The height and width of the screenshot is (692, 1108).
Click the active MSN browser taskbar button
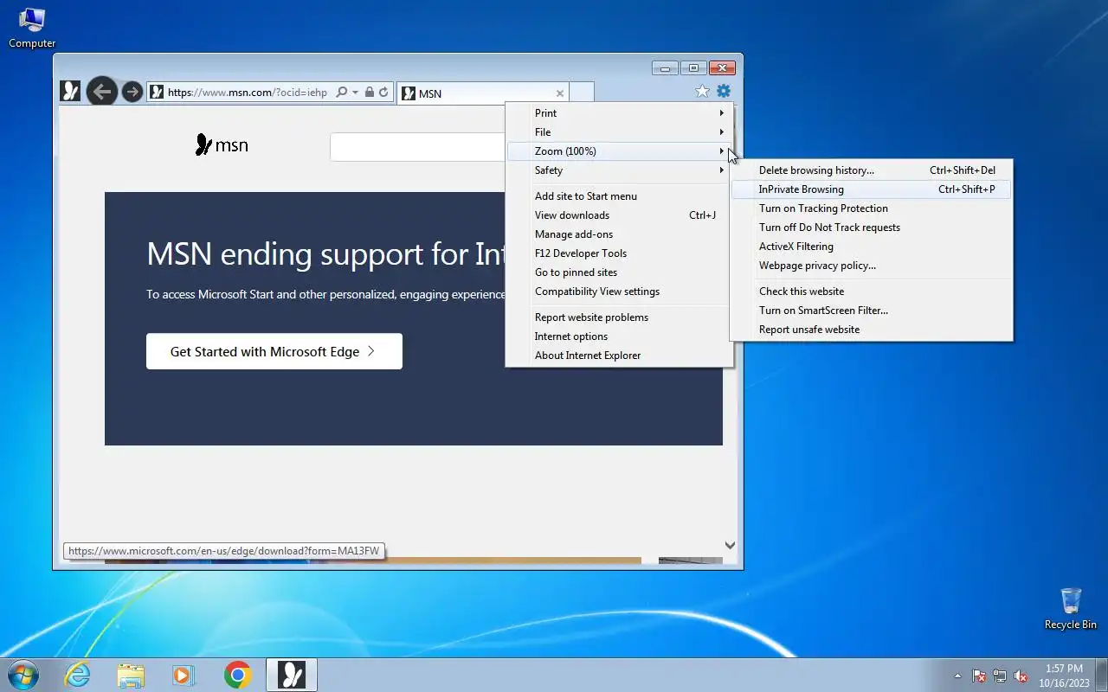(292, 675)
